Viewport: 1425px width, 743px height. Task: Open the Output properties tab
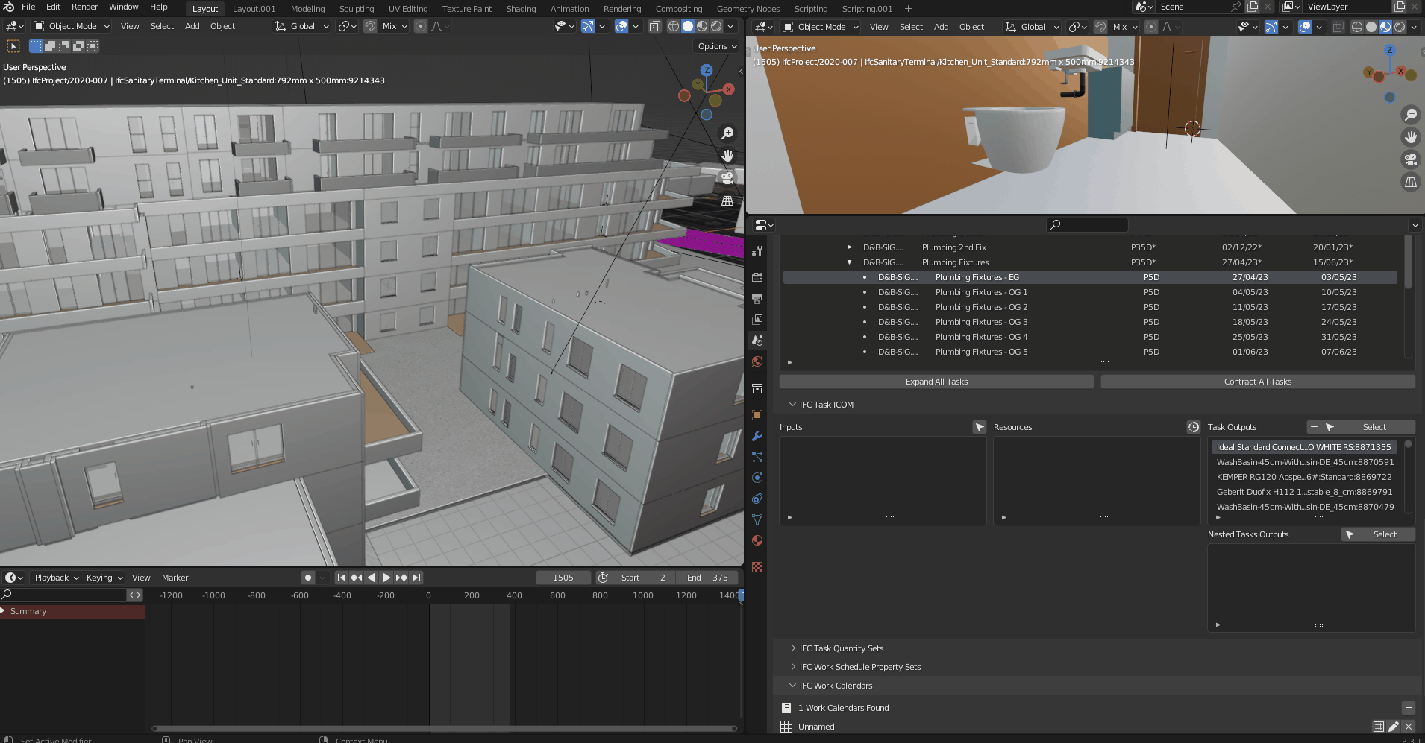tap(757, 298)
